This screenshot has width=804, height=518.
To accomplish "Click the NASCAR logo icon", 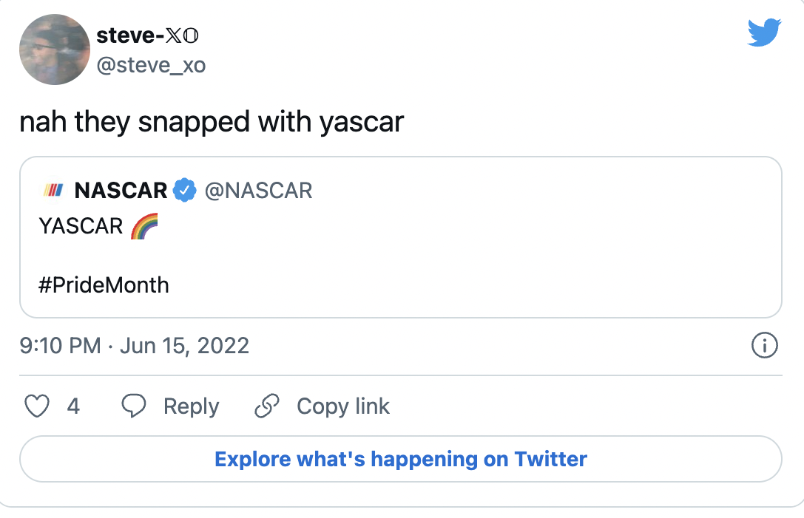I will [x=53, y=191].
